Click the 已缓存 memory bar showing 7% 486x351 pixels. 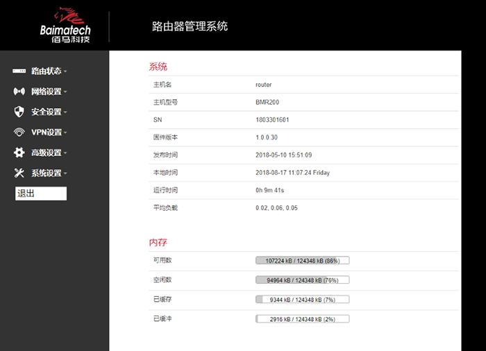click(302, 300)
